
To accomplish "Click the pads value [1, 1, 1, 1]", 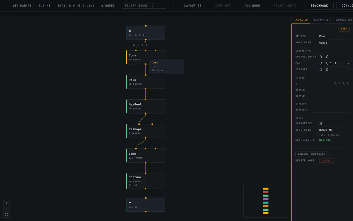I will coord(329,63).
